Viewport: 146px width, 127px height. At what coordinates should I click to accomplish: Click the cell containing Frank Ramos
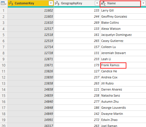tap(123, 65)
